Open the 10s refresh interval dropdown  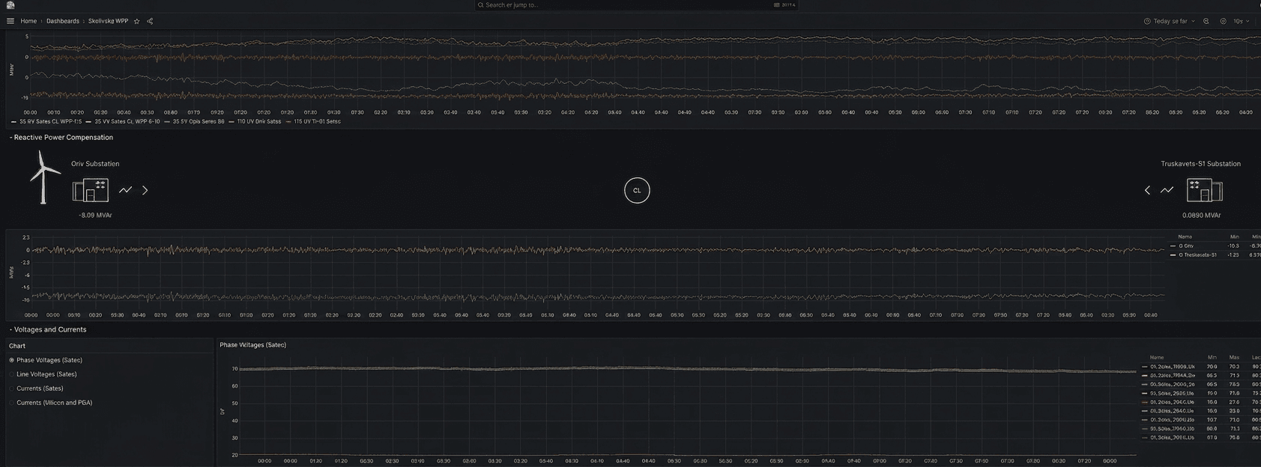tap(1242, 21)
